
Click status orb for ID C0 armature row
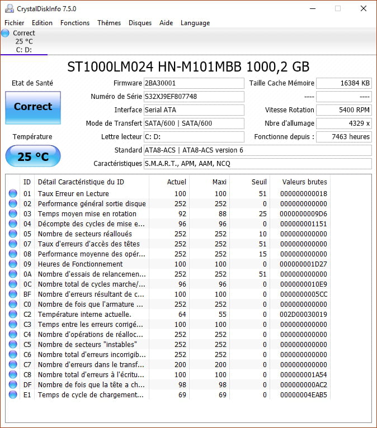13,304
